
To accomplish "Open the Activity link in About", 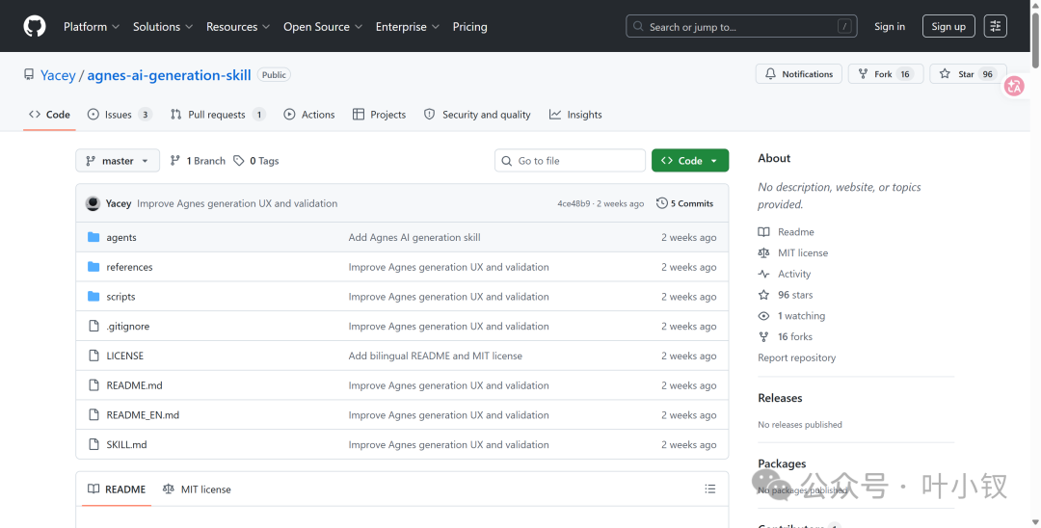I will point(785,274).
